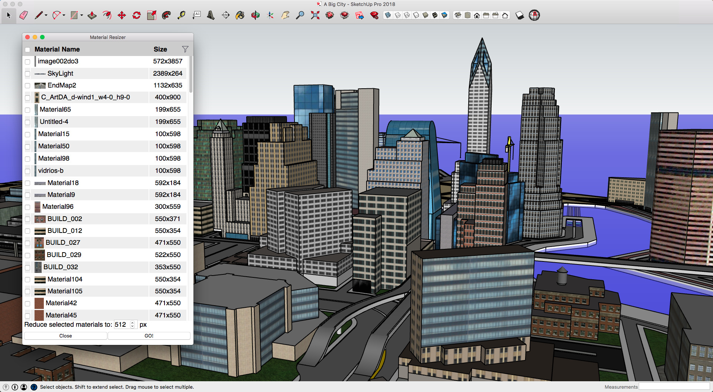
Task: Click the Material45 brown color swatch
Action: pos(39,315)
